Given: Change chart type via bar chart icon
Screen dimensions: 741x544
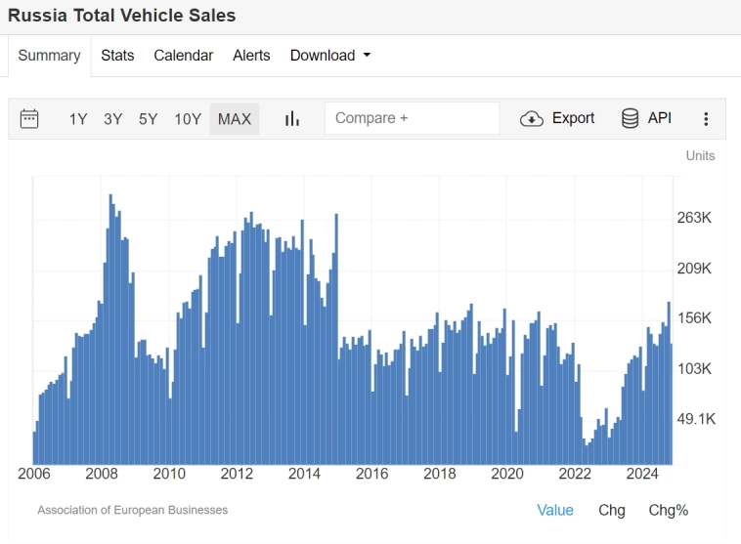Looking at the screenshot, I should pyautogui.click(x=291, y=118).
